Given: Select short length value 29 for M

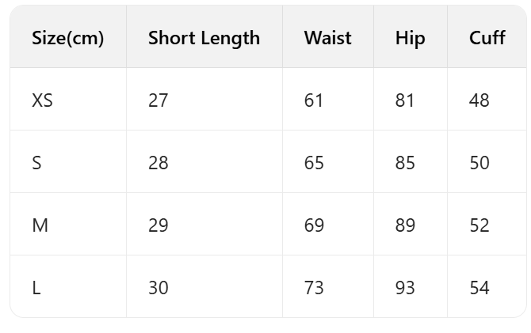Looking at the screenshot, I should [159, 225].
